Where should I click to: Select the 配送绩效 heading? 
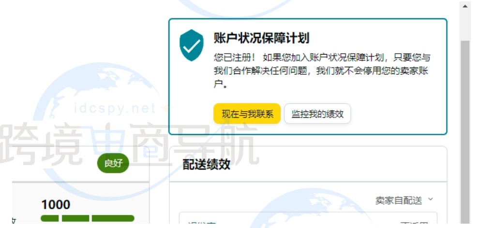pyautogui.click(x=206, y=165)
